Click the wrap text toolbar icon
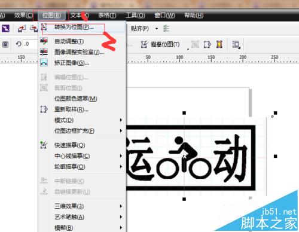 point(236,44)
